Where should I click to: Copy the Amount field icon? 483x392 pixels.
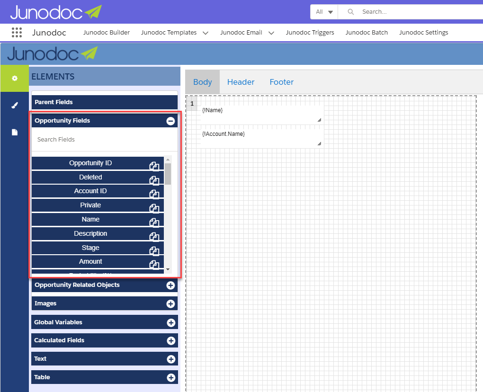coord(154,264)
